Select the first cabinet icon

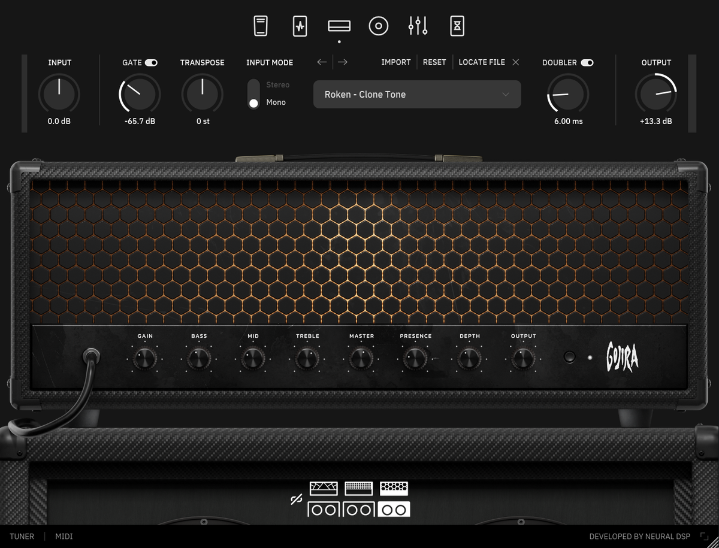324,510
